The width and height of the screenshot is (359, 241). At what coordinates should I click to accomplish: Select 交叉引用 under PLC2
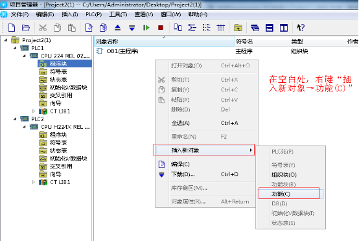[x=61, y=166]
